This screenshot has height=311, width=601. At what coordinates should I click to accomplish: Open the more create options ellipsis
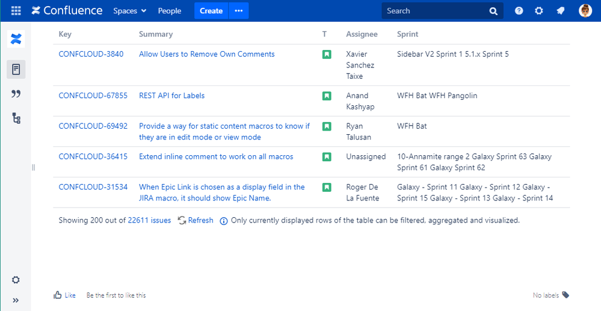click(238, 11)
